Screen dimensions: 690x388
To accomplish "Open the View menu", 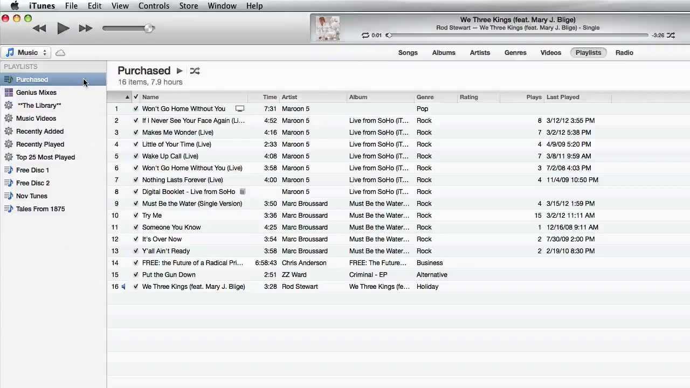I will [x=120, y=6].
